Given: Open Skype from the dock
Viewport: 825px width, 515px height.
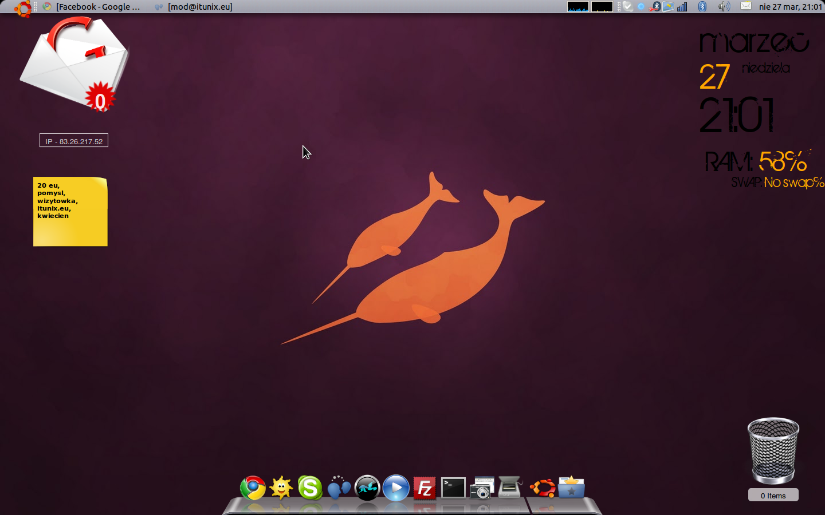Looking at the screenshot, I should tap(310, 488).
